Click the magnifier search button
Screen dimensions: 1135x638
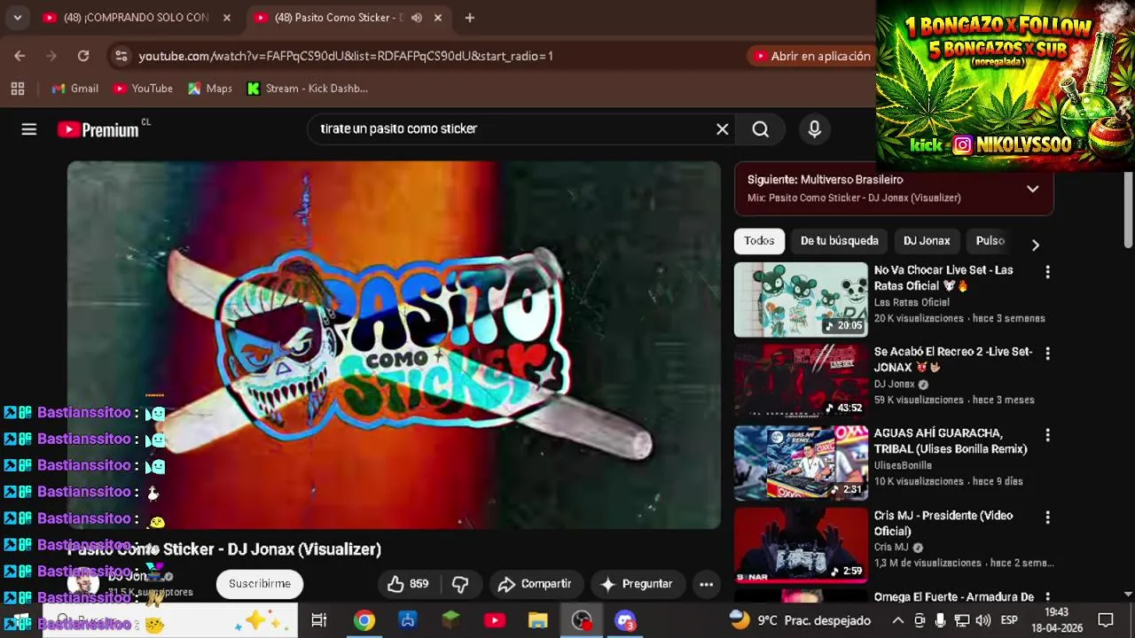coord(761,129)
